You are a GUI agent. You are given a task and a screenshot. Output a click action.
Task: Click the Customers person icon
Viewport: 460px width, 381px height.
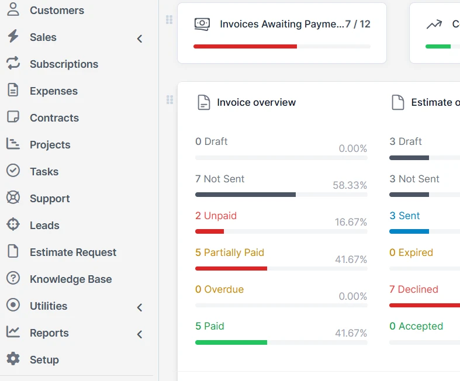click(13, 9)
